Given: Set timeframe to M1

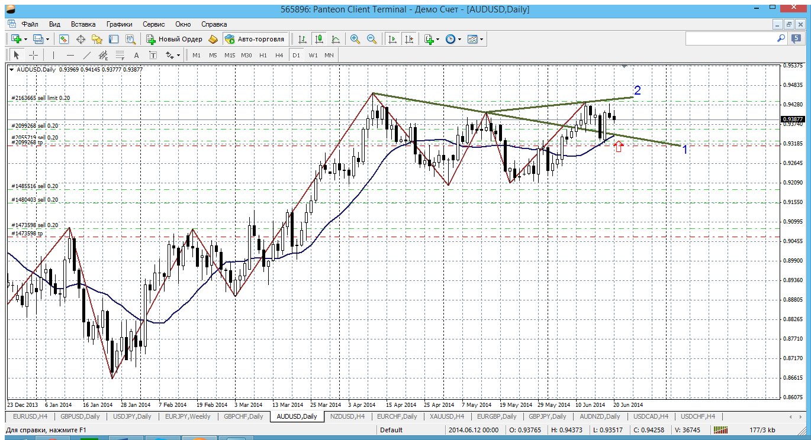Looking at the screenshot, I should (x=197, y=55).
